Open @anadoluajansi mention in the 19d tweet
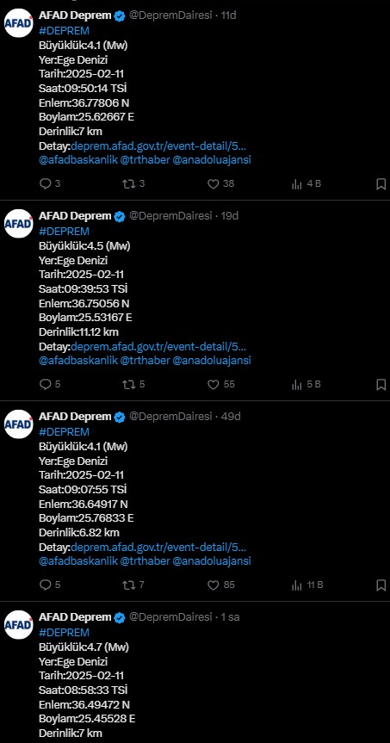This screenshot has width=390, height=743. point(212,360)
